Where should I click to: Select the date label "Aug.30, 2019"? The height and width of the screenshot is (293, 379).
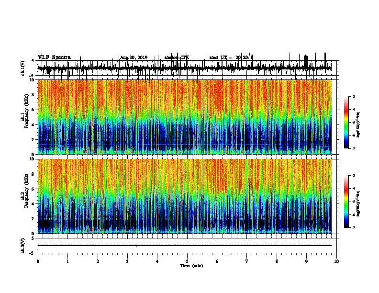coord(134,57)
